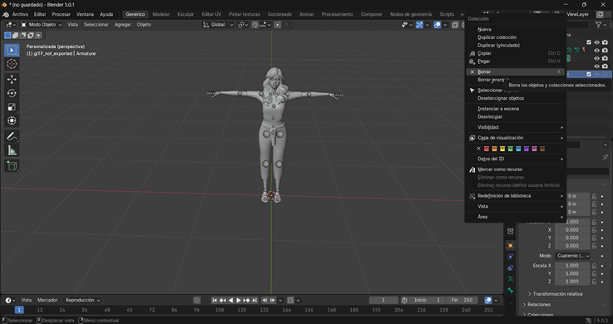Open the Archivo menu
The width and height of the screenshot is (613, 324).
pos(20,14)
